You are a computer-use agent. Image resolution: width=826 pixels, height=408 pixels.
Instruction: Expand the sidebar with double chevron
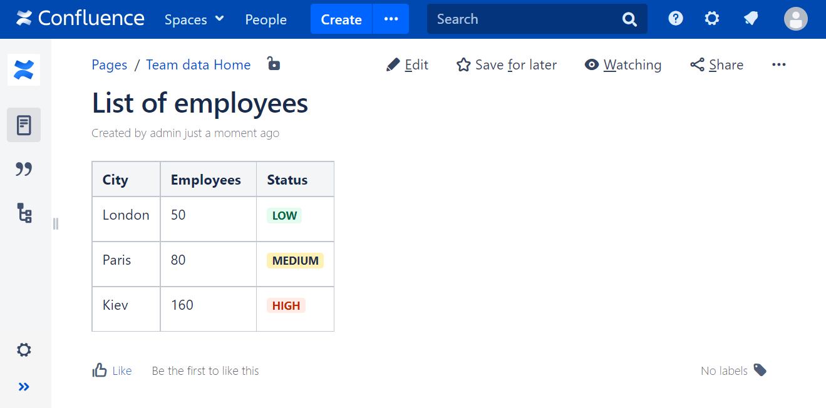[24, 387]
